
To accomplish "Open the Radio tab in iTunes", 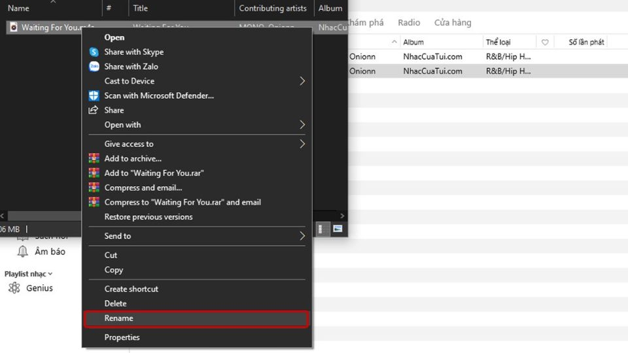I will point(409,22).
